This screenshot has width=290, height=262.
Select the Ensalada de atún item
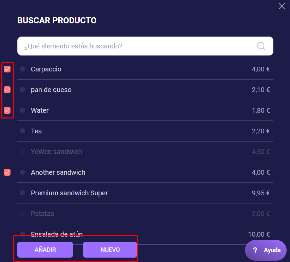click(57, 234)
